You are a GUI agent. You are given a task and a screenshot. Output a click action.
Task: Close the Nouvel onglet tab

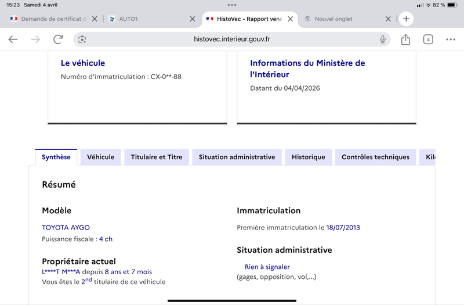[389, 19]
